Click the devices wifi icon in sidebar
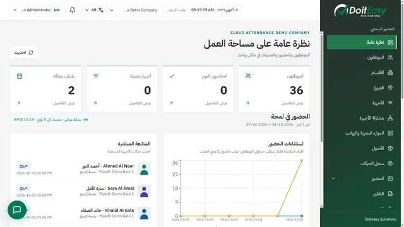The height and width of the screenshot is (227, 404). click(390, 103)
